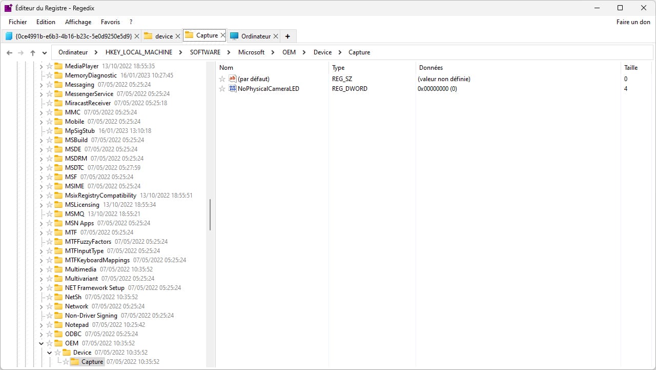Open the navigation history dropdown arrow
The width and height of the screenshot is (656, 370).
[45, 52]
